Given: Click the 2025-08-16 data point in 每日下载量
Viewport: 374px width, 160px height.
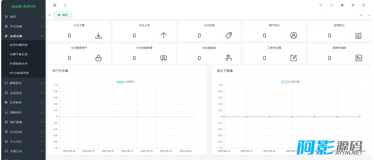Looking at the screenshot, I should (x=269, y=117).
